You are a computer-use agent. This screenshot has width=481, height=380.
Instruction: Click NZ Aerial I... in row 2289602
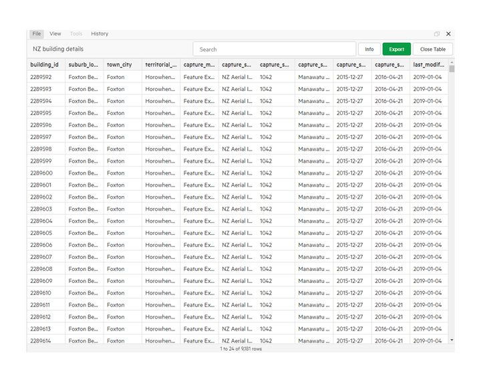coord(237,197)
